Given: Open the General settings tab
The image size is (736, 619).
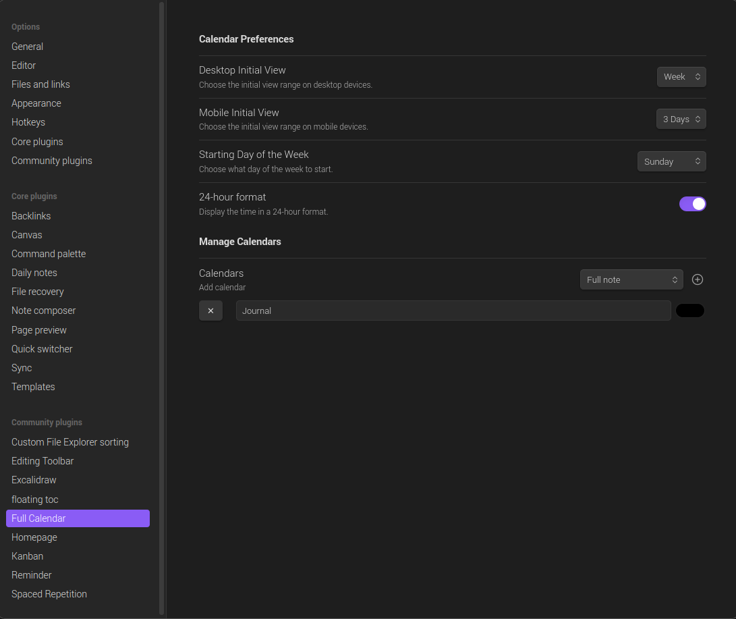Looking at the screenshot, I should pos(27,47).
